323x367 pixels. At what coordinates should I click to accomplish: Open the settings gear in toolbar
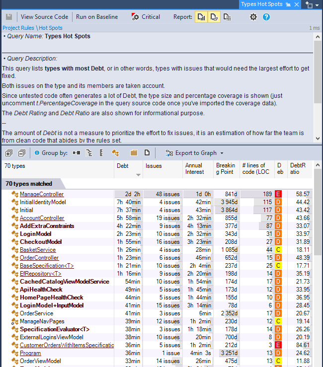click(x=253, y=17)
